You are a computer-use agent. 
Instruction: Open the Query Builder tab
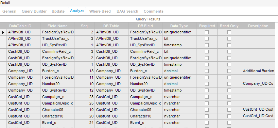tap(34, 11)
